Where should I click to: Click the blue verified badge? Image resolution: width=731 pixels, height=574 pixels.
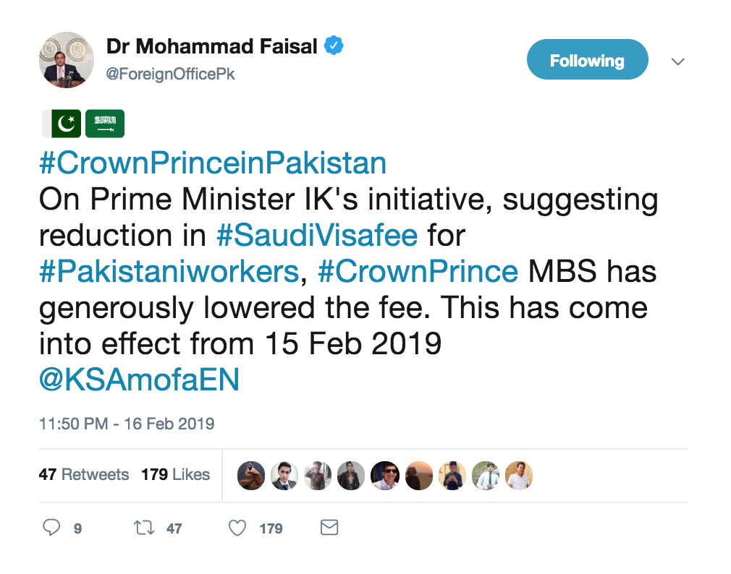pyautogui.click(x=333, y=46)
